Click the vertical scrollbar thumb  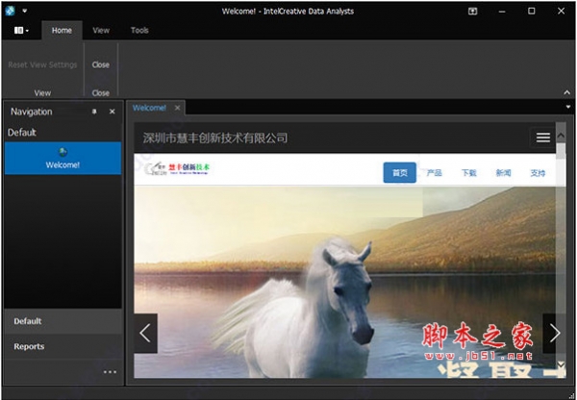[561, 151]
